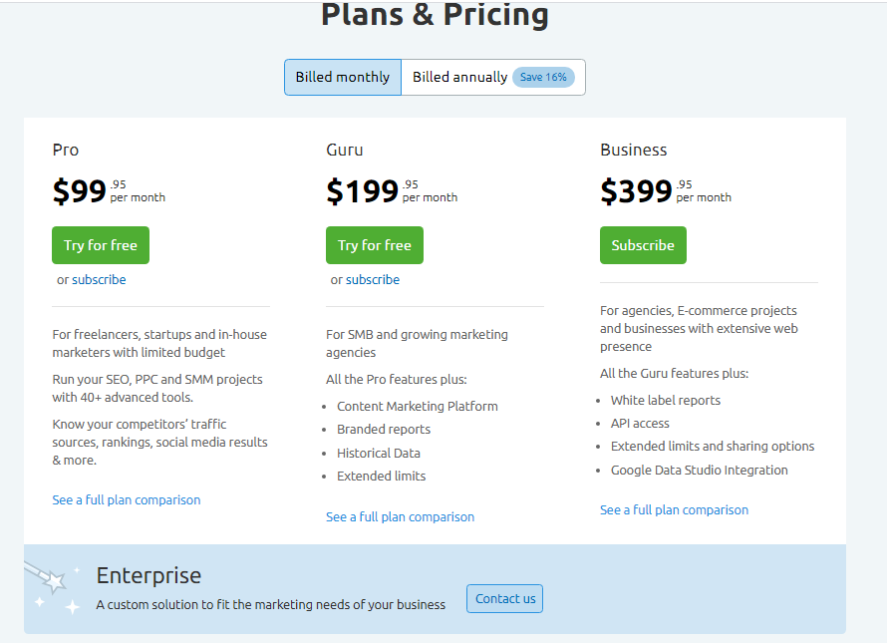
Task: Select the Billed monthly option
Action: pyautogui.click(x=343, y=78)
